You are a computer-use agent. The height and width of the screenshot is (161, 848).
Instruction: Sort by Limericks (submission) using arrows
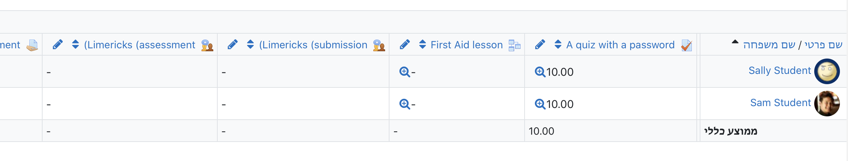250,44
